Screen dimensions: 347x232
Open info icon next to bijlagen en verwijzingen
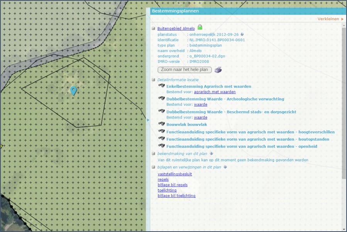tap(225, 167)
